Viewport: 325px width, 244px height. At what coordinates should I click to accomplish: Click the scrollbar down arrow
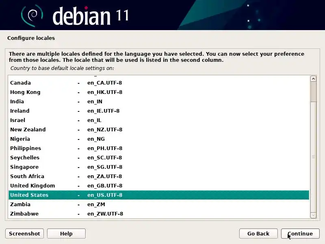[x=313, y=215]
